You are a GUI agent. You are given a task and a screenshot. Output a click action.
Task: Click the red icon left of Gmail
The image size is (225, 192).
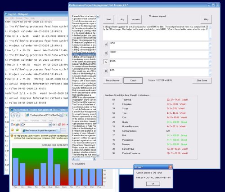(59, 125)
